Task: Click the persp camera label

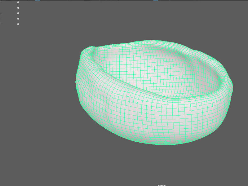Action: 162,185
